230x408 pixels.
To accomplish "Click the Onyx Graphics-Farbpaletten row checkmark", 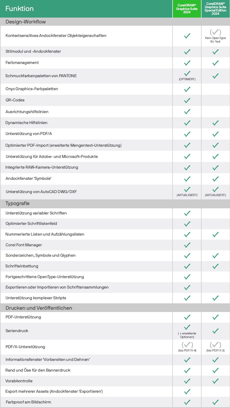I will click(x=187, y=89).
